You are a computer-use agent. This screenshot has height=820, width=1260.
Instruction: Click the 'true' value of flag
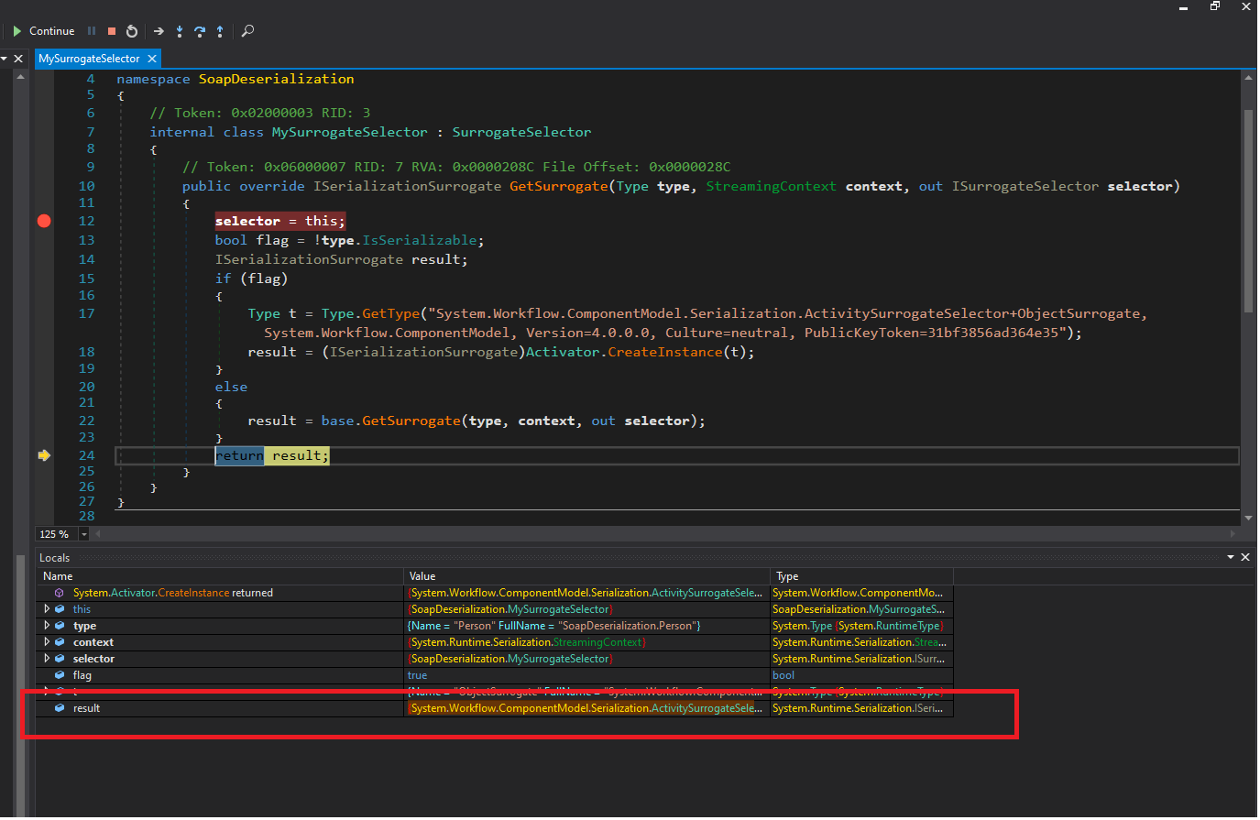(x=417, y=675)
